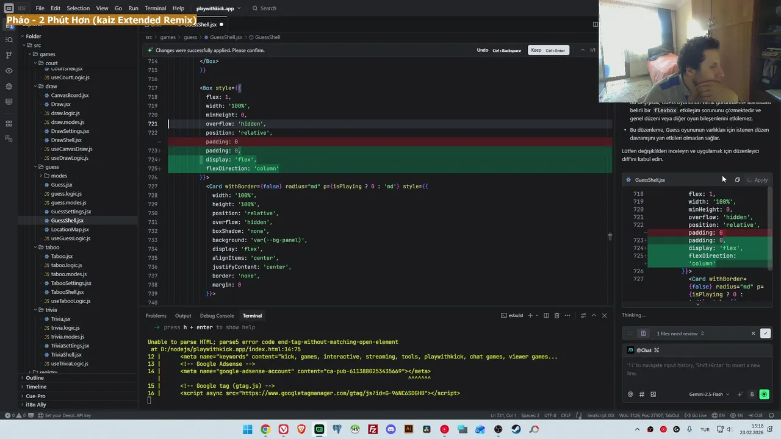Open more terminal actions (ellipsis)
This screenshot has width=781, height=439.
pos(567,315)
